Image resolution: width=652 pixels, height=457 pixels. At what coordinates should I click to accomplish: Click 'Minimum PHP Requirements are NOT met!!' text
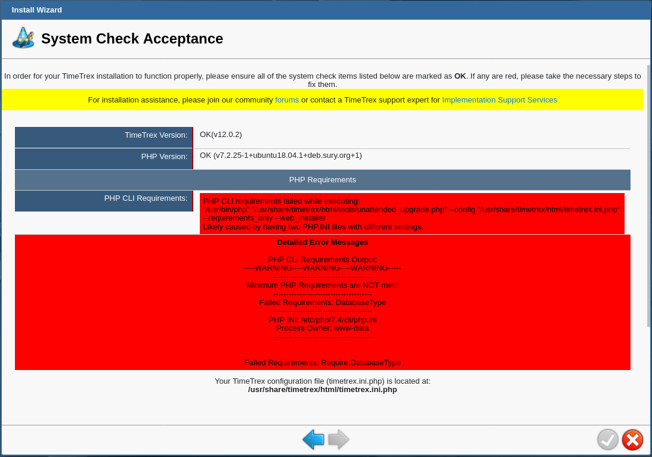coord(323,285)
